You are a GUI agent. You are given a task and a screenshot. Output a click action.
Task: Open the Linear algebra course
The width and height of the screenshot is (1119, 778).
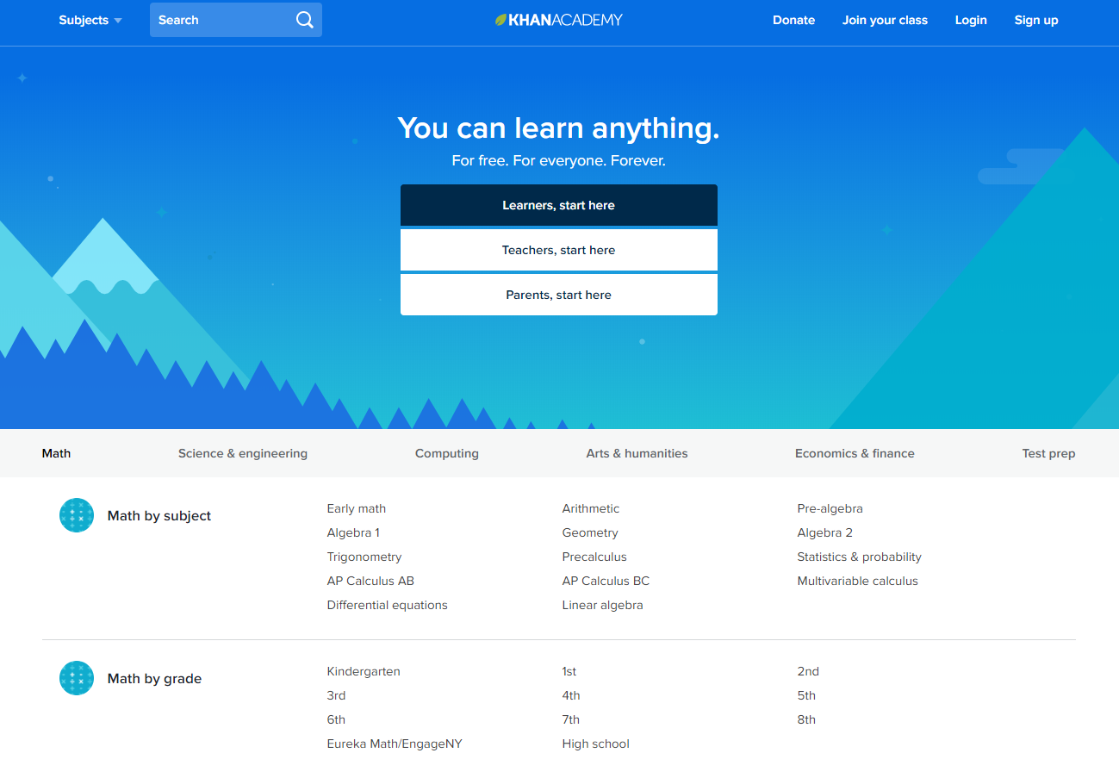tap(603, 605)
